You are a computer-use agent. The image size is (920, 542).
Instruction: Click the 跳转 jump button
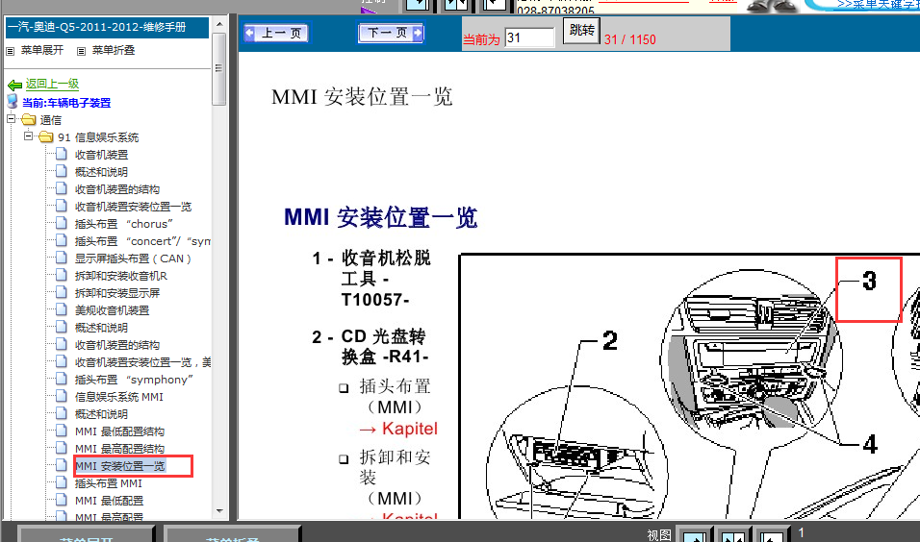click(581, 30)
